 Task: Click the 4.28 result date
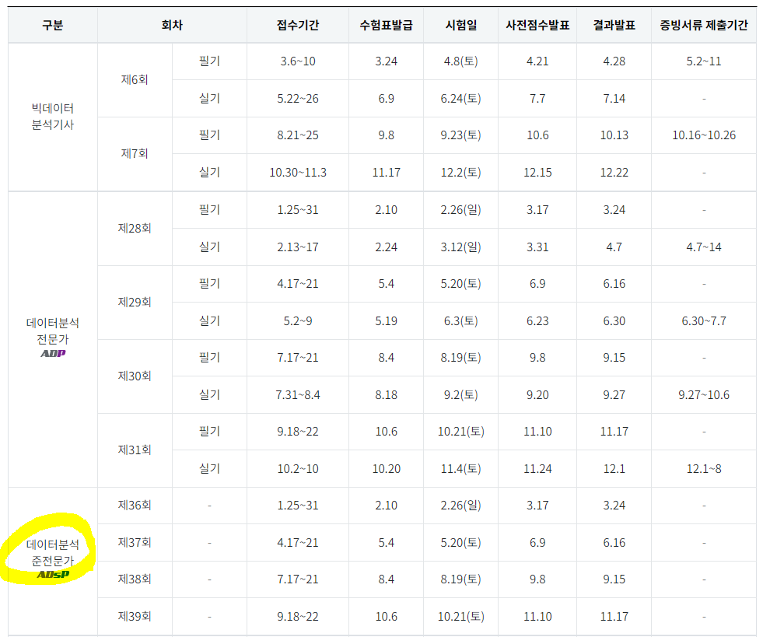click(614, 61)
